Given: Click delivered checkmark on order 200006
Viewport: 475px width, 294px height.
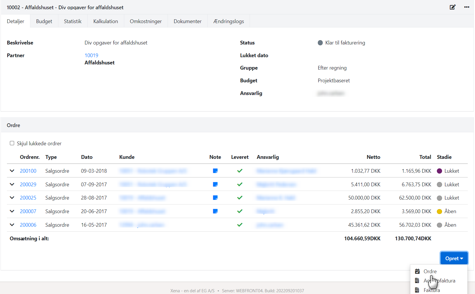Looking at the screenshot, I should (x=240, y=225).
